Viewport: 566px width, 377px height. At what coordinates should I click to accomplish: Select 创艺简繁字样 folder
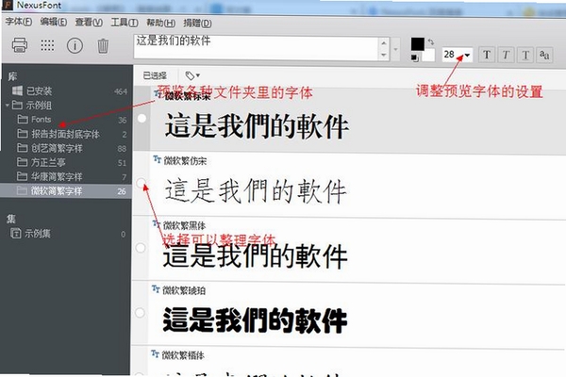(67, 148)
